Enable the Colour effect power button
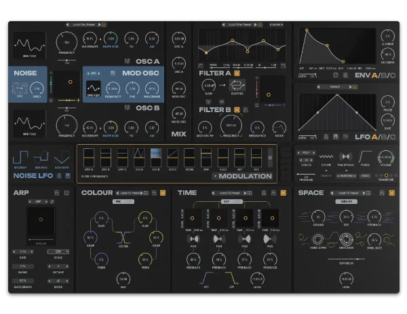 (163, 193)
